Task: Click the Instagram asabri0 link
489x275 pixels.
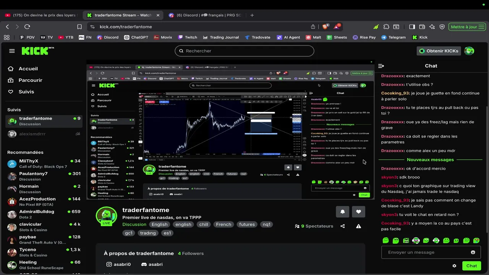Action: pos(118,264)
